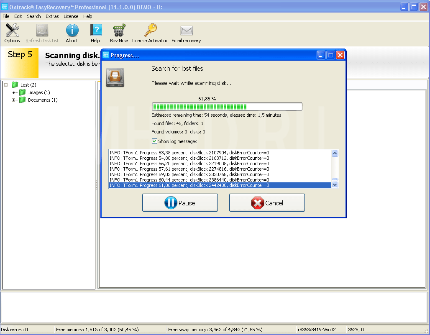Click the EasyRecovery main window title icon
Image resolution: width=430 pixels, height=335 pixels.
pos(4,7)
